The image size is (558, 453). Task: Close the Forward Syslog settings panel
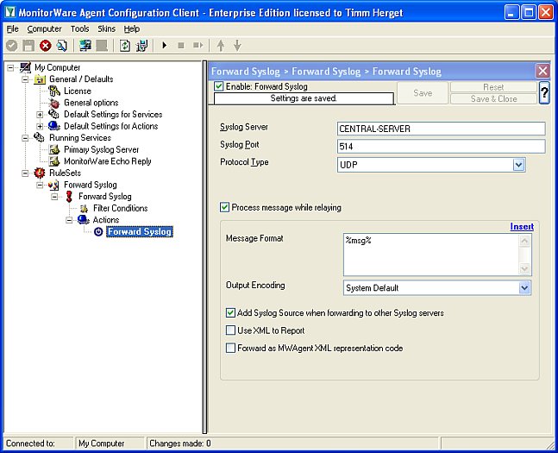(542, 71)
